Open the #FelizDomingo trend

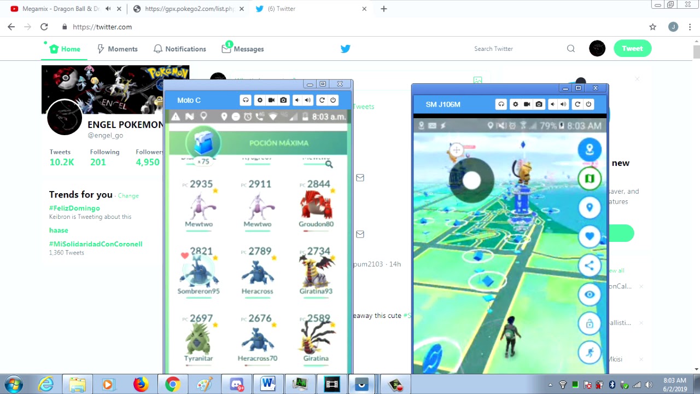click(x=74, y=208)
